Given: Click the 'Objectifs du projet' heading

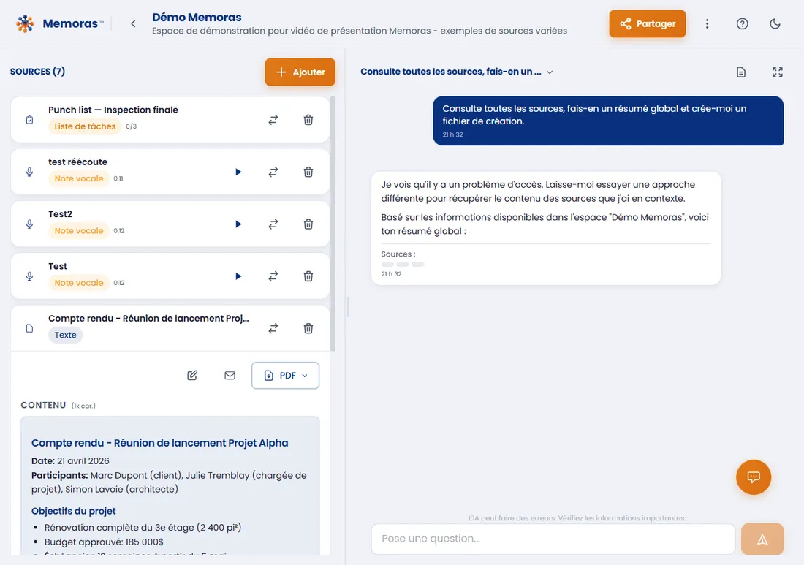Looking at the screenshot, I should [73, 511].
